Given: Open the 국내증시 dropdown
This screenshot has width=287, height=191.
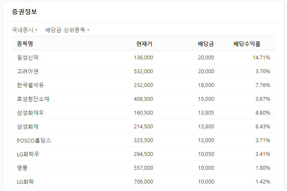Looking at the screenshot, I should point(25,30).
